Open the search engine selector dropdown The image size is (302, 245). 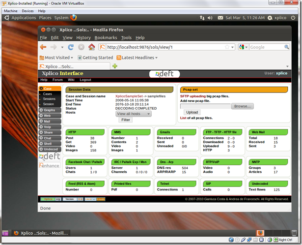(243, 47)
